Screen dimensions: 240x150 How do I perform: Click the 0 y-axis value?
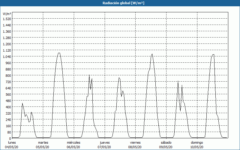(x=10, y=139)
